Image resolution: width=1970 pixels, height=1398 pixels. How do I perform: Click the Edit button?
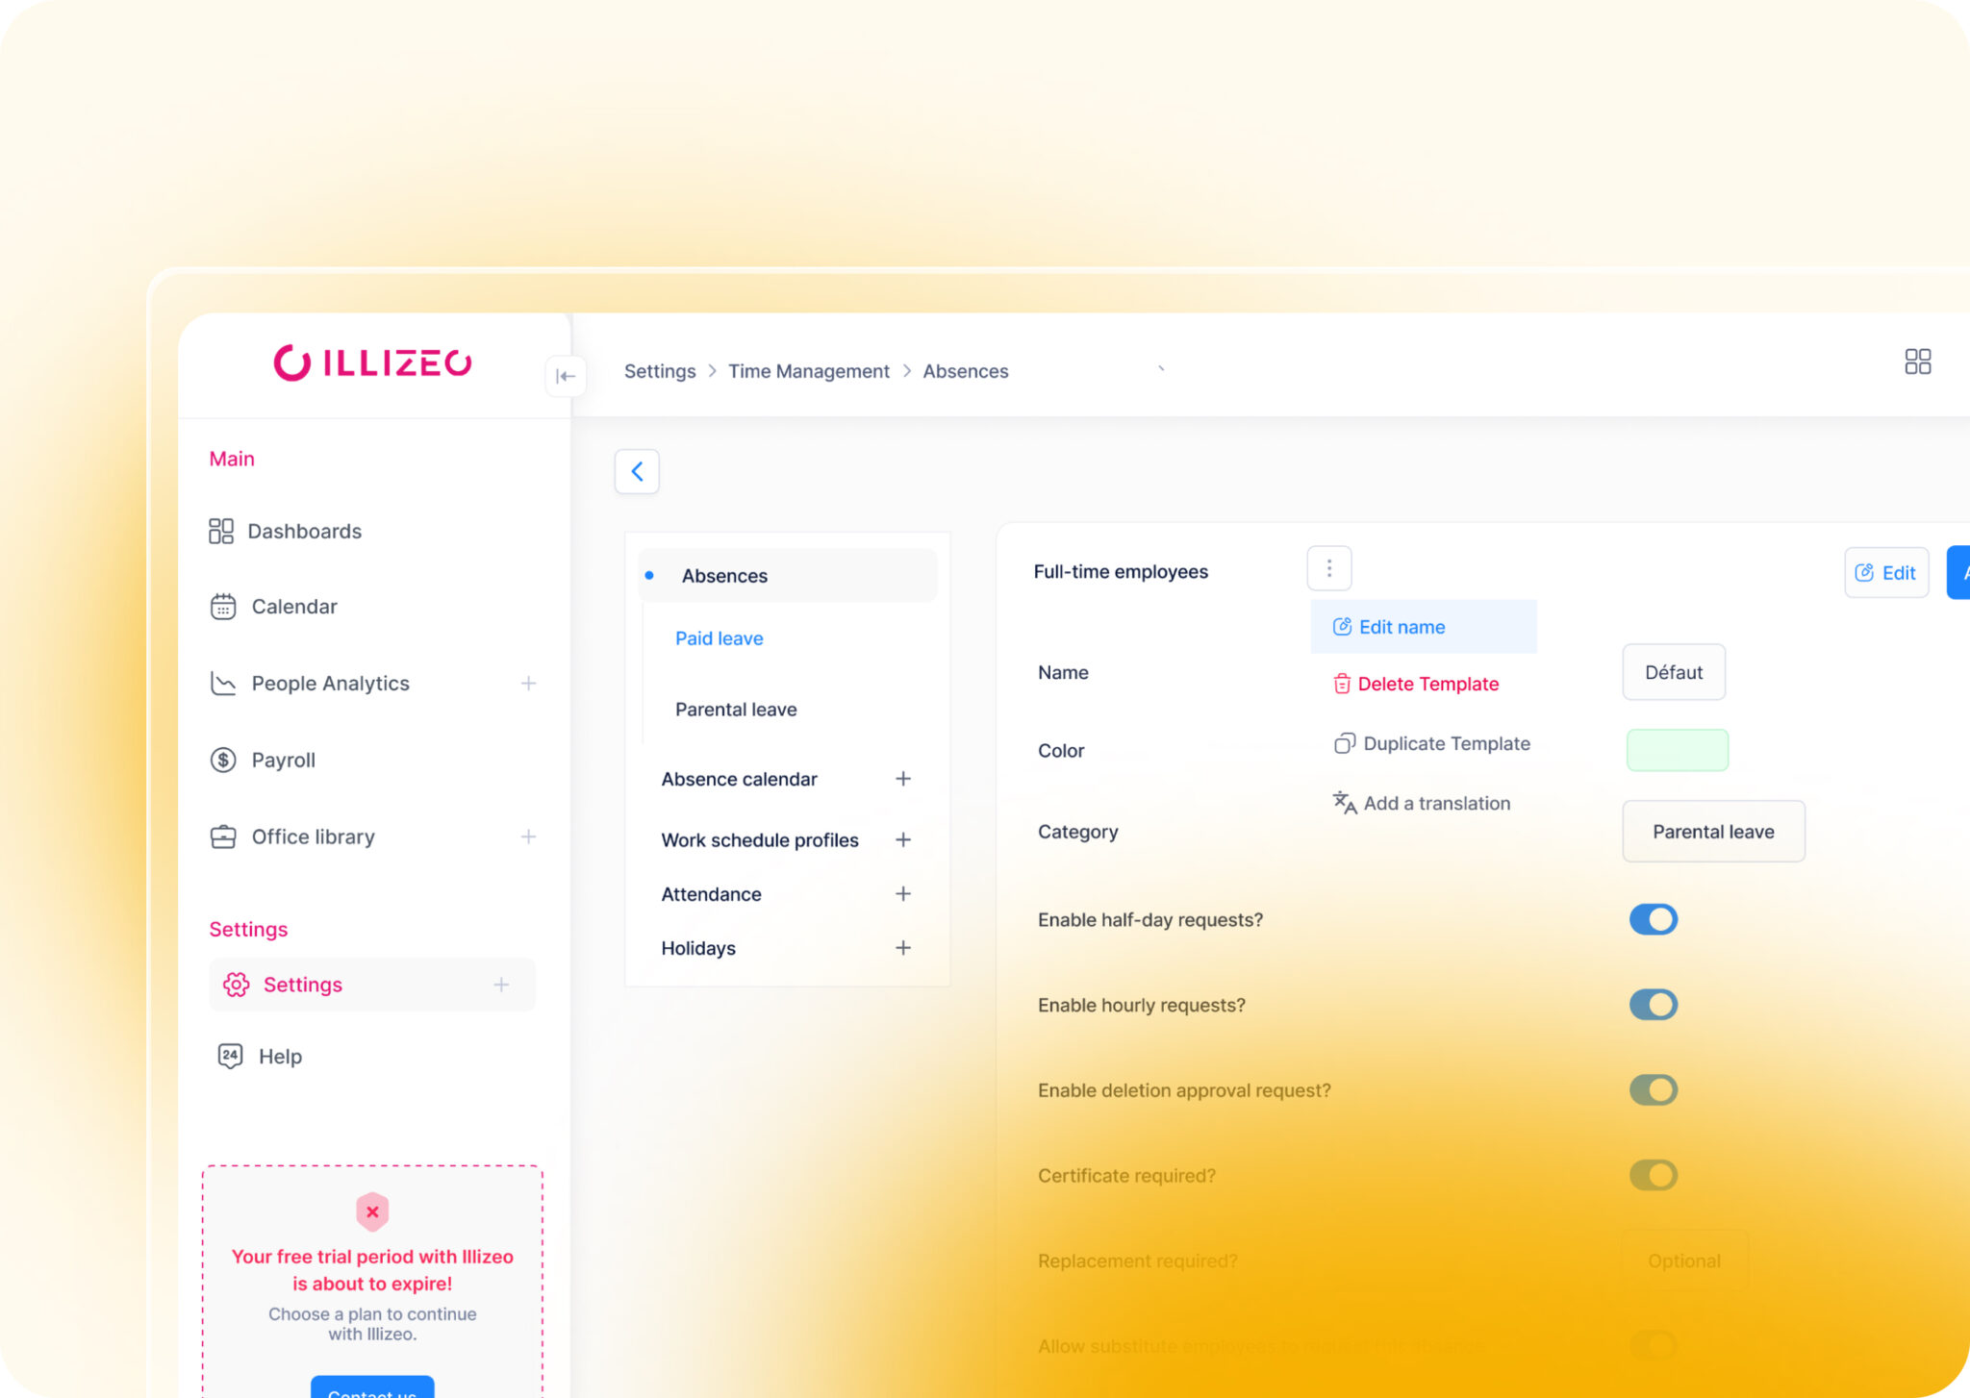[1885, 572]
